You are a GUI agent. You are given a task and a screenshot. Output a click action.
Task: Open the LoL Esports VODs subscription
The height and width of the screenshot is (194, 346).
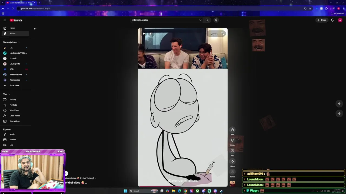click(15, 53)
